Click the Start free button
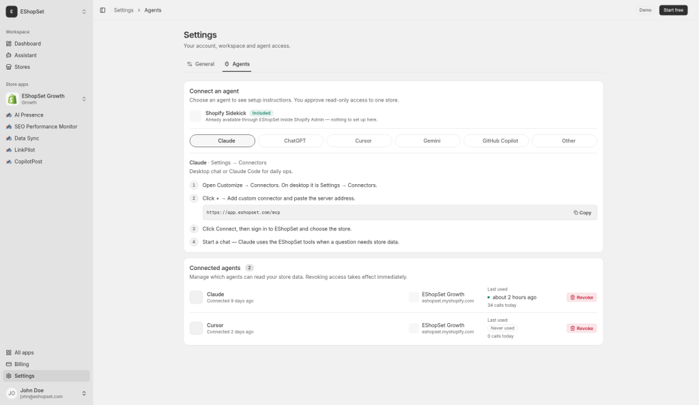Viewport: 699px width, 405px height. (673, 10)
